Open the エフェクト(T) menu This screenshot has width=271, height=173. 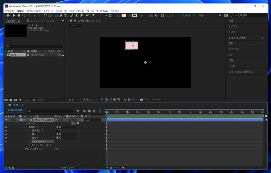coord(61,11)
